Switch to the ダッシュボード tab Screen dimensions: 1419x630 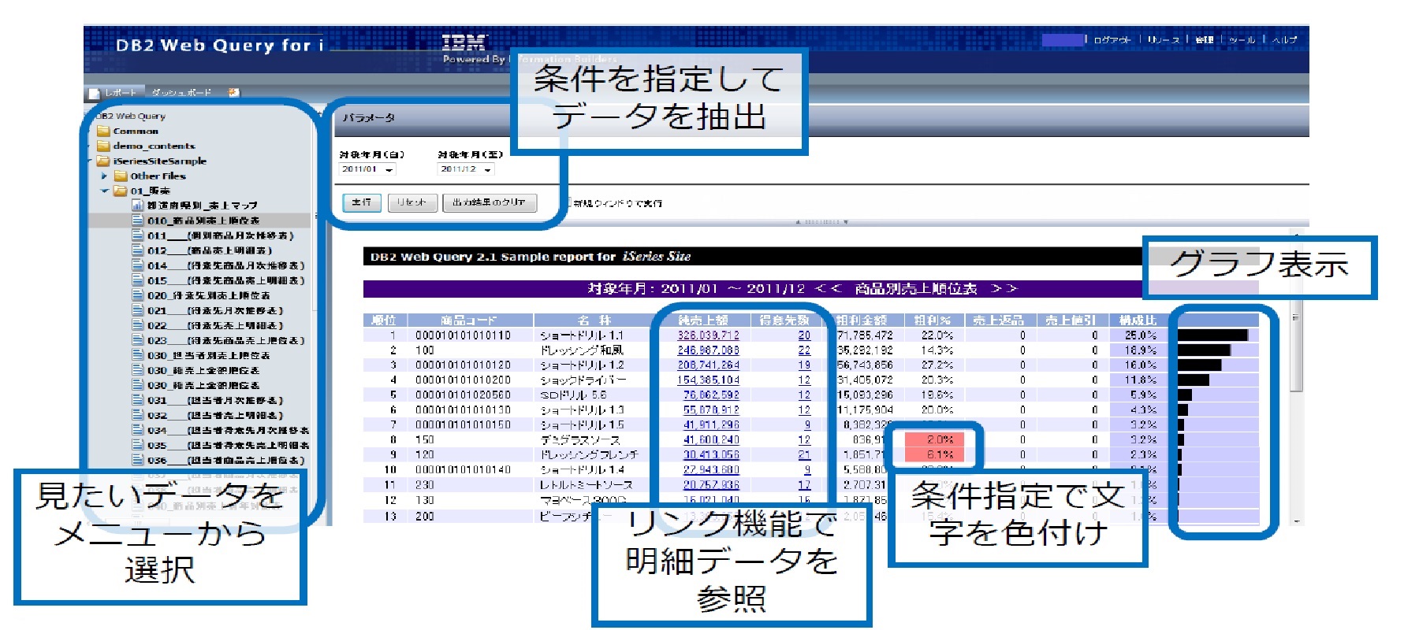[181, 93]
